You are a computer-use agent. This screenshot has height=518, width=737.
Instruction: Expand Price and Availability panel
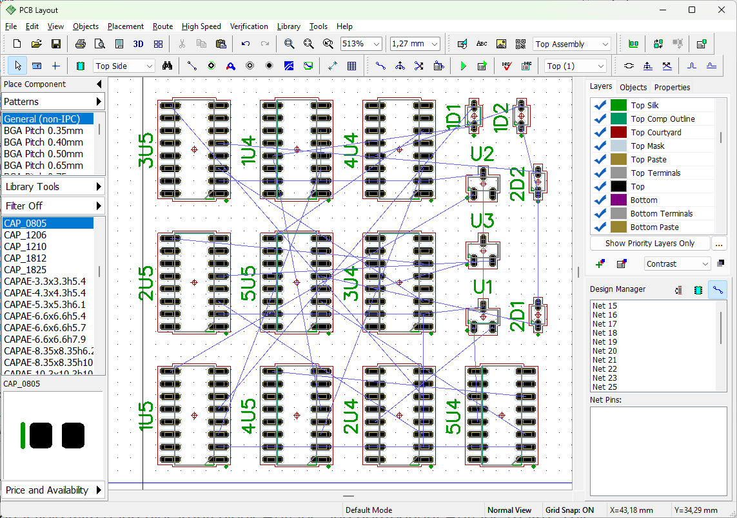(53, 490)
